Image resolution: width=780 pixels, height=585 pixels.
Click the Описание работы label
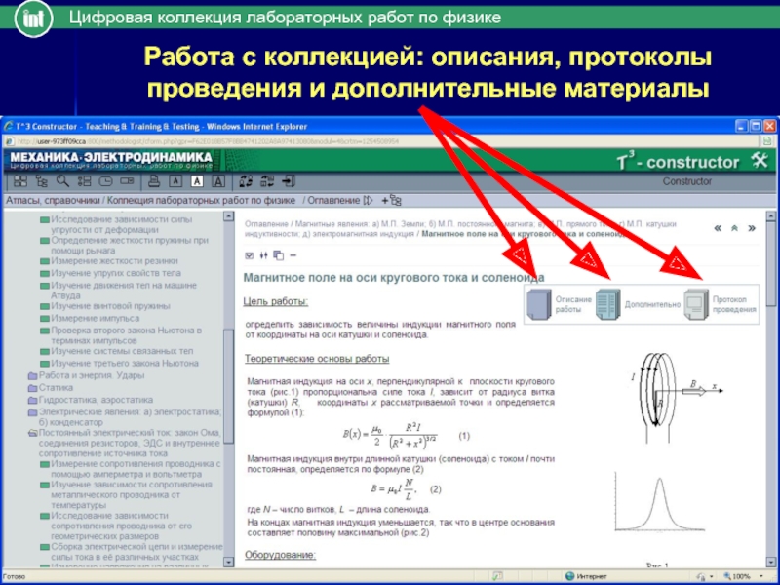(x=573, y=304)
